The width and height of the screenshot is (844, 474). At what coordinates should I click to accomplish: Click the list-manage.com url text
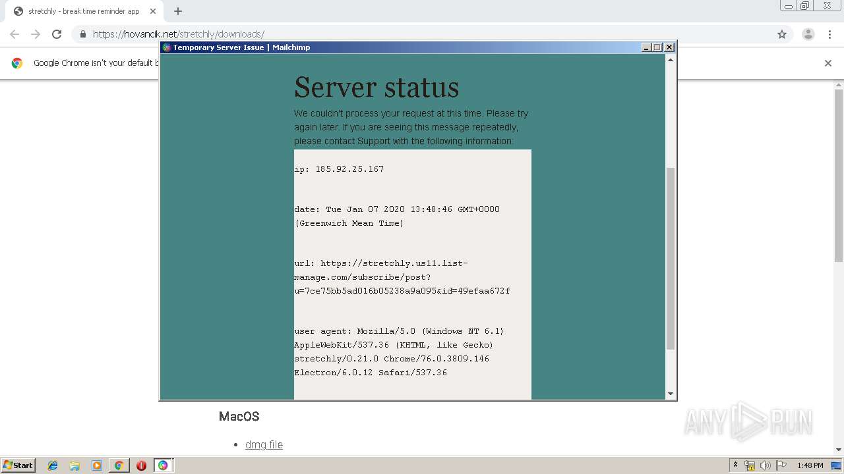pyautogui.click(x=402, y=277)
